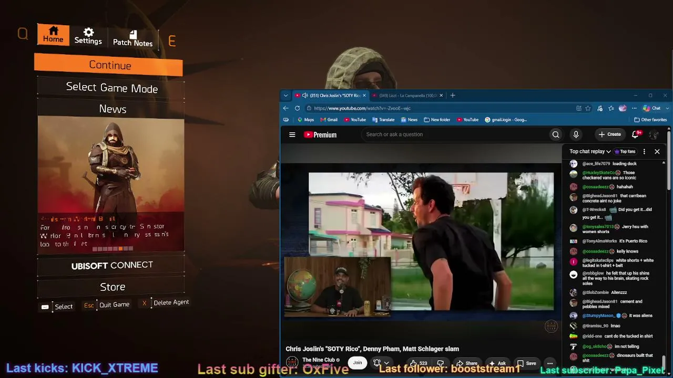Open the Home tab in game menu
The image size is (673, 378).
(53, 35)
